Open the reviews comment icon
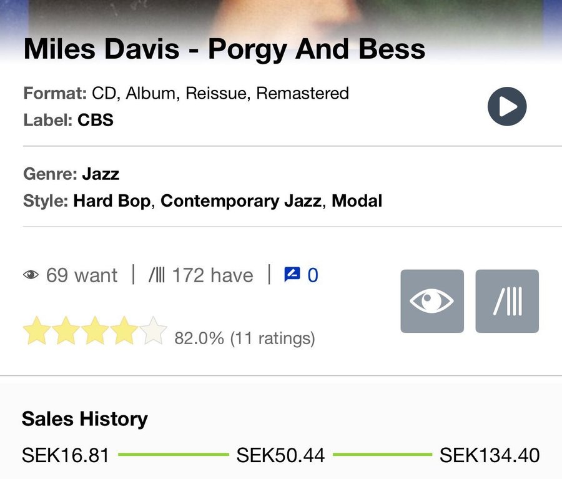The width and height of the screenshot is (562, 479). (x=292, y=275)
